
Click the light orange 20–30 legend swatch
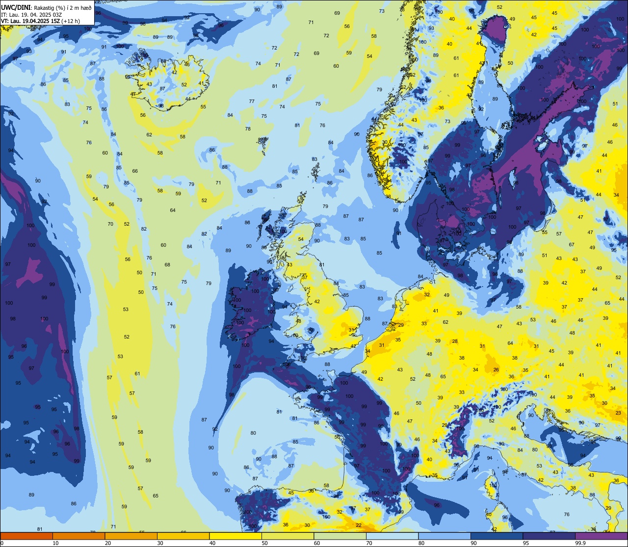click(x=131, y=536)
